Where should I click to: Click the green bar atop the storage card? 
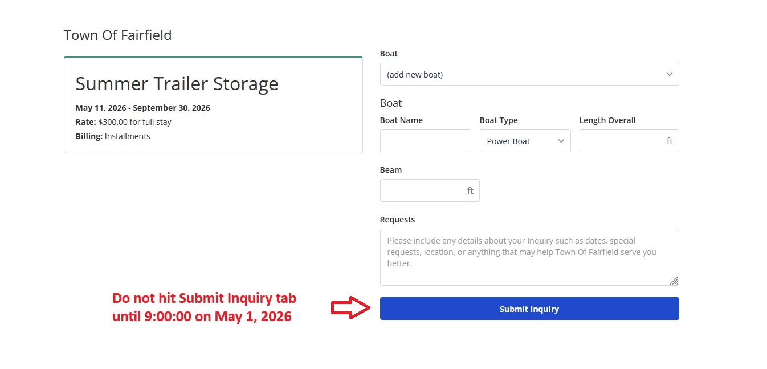tap(213, 56)
